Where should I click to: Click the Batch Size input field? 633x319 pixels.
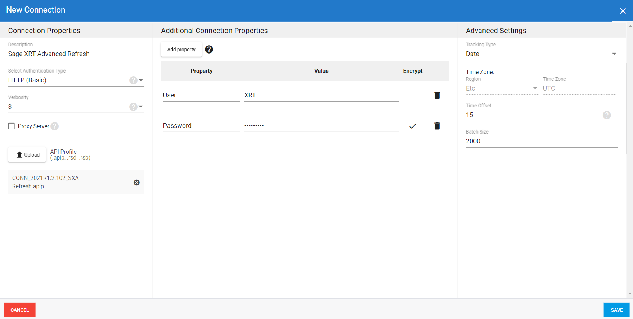[x=541, y=141]
